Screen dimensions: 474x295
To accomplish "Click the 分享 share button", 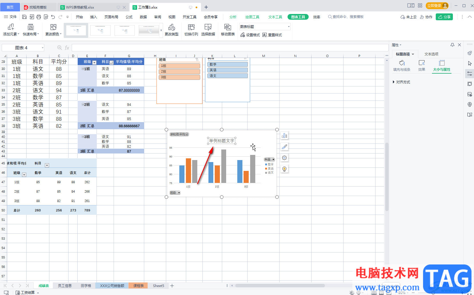I will point(444,17).
